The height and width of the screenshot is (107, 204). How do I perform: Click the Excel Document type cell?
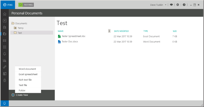click(x=151, y=36)
